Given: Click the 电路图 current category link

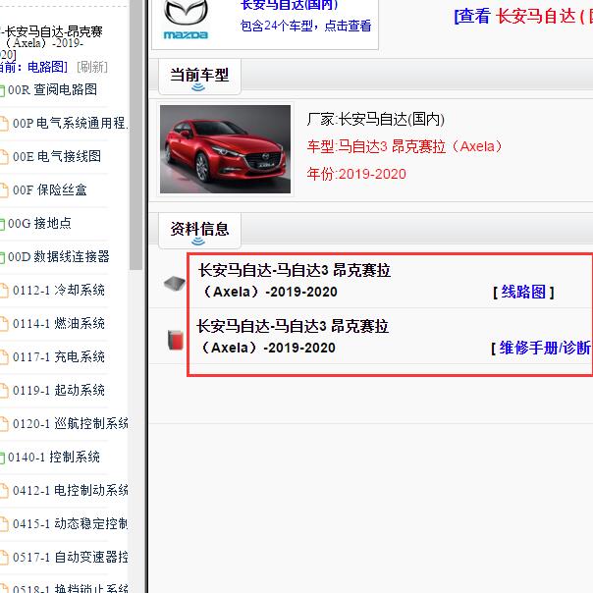Looking at the screenshot, I should click(x=47, y=67).
